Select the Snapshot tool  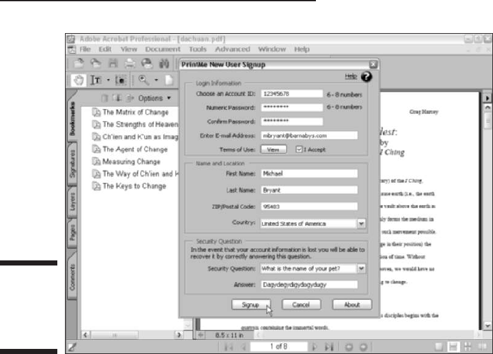point(120,80)
